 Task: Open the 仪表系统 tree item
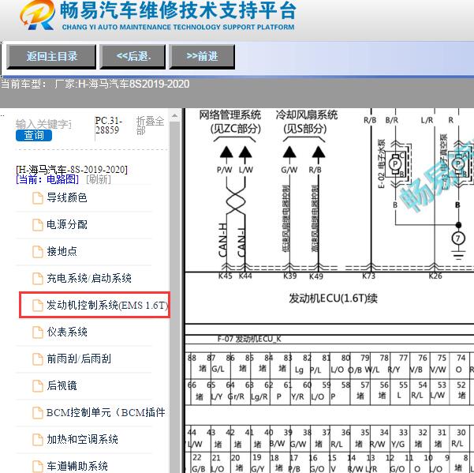tap(67, 332)
